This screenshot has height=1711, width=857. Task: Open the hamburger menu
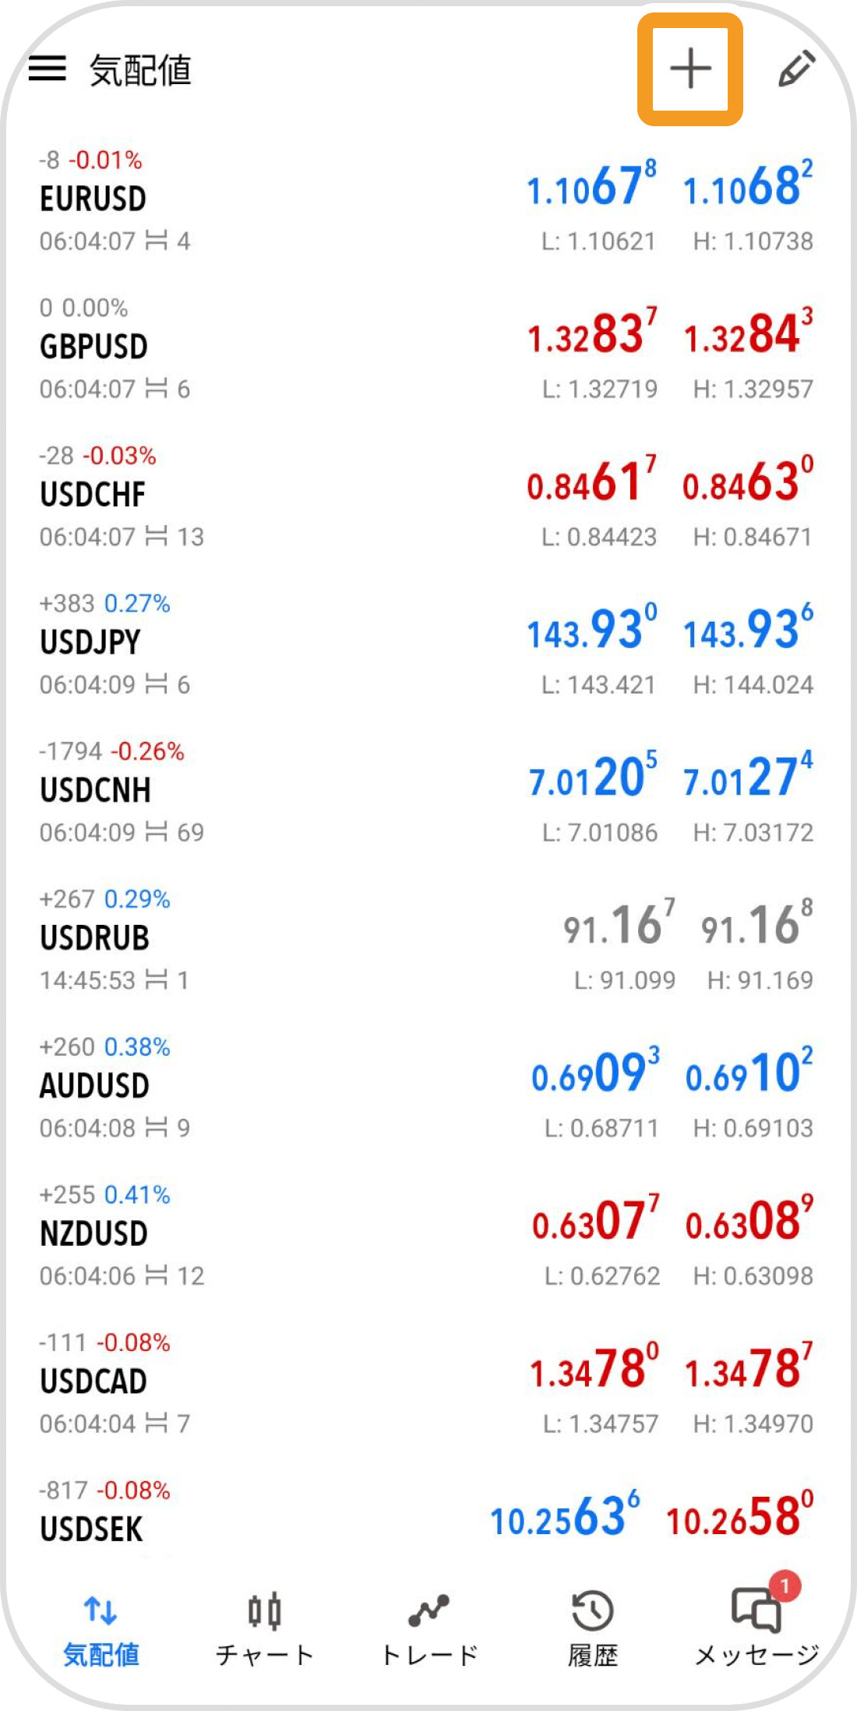48,69
